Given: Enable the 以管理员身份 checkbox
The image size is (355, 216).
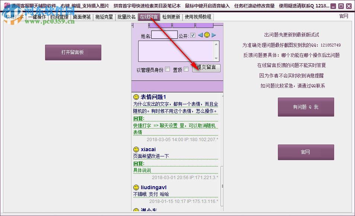Looking at the screenshot, I should point(167,69).
